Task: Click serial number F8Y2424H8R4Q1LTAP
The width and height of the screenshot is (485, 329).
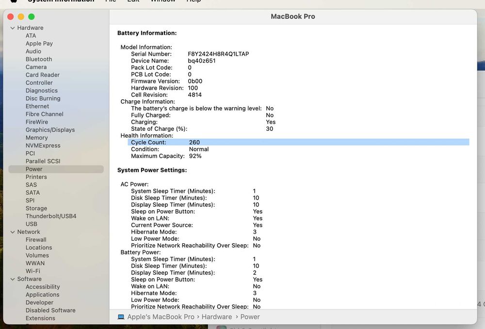Action: [218, 54]
